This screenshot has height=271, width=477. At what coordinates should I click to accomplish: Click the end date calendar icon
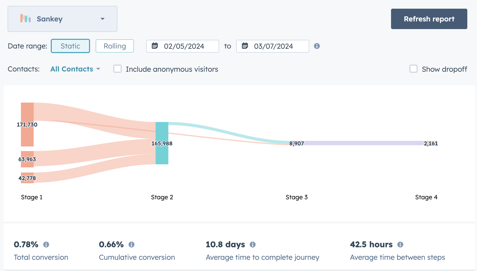(x=245, y=46)
